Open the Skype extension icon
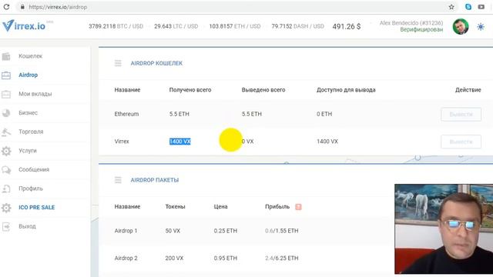 pos(468,7)
